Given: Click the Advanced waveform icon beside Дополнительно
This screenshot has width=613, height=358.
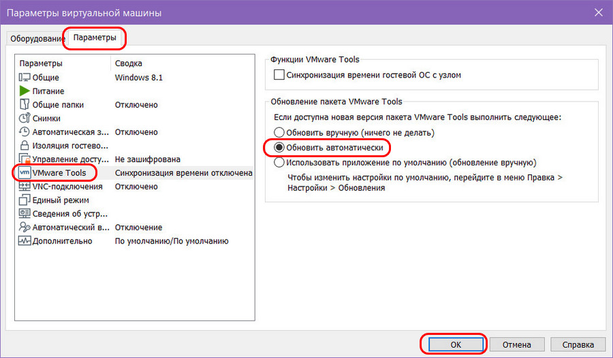Looking at the screenshot, I should (x=25, y=241).
